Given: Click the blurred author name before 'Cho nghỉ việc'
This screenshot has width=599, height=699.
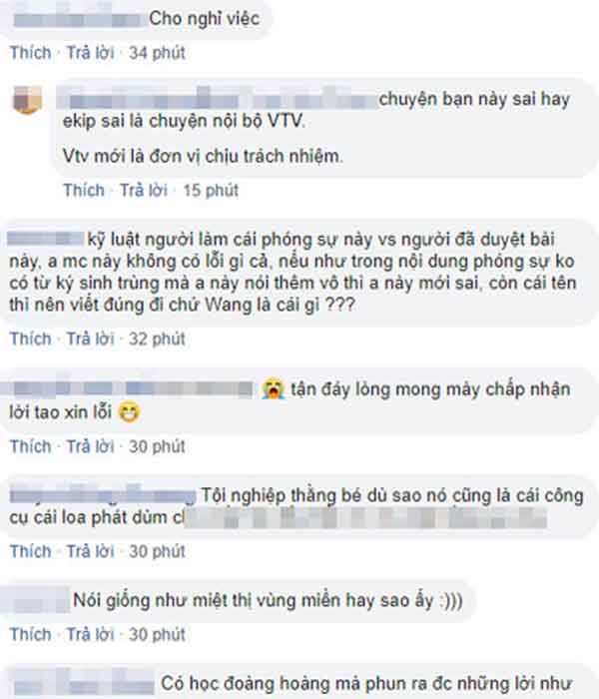Looking at the screenshot, I should click(78, 20).
